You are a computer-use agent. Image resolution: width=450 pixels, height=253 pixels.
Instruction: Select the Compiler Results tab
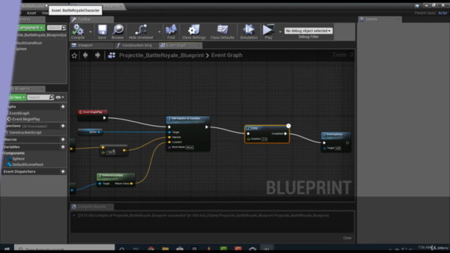click(x=91, y=207)
